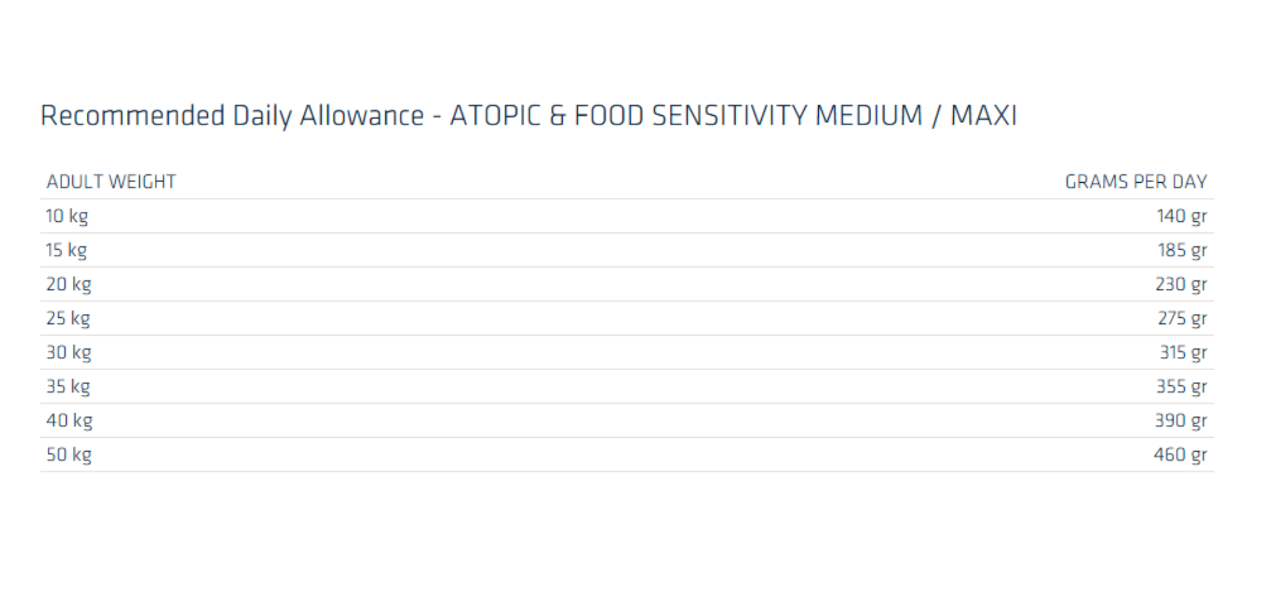Click the 140 gr value
Screen dimensions: 1271x596
click(x=1182, y=216)
